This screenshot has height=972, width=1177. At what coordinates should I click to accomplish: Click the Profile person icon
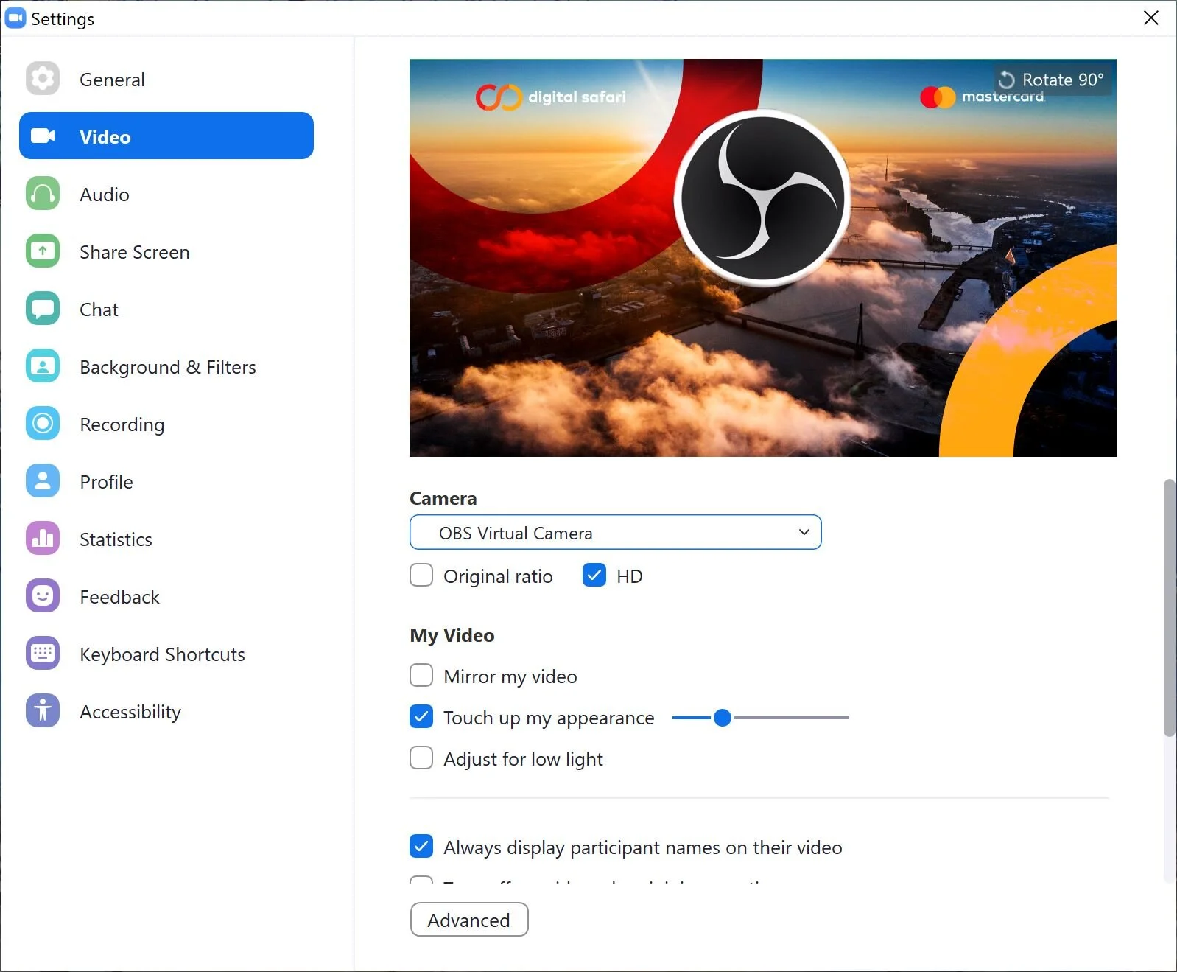[x=43, y=481]
